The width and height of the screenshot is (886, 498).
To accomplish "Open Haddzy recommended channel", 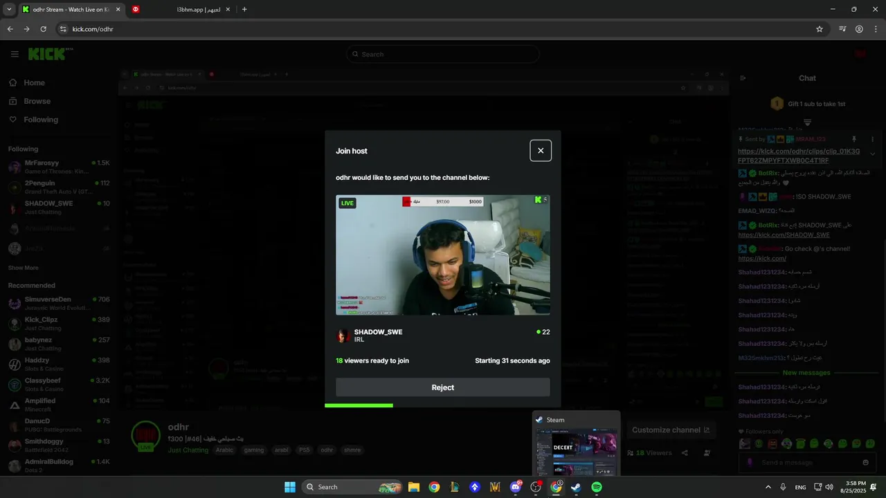I will click(59, 365).
